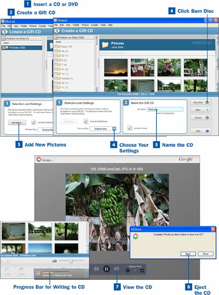Adjust the thumbnail size slider
This screenshot has width=219, height=295.
[x=71, y=261]
